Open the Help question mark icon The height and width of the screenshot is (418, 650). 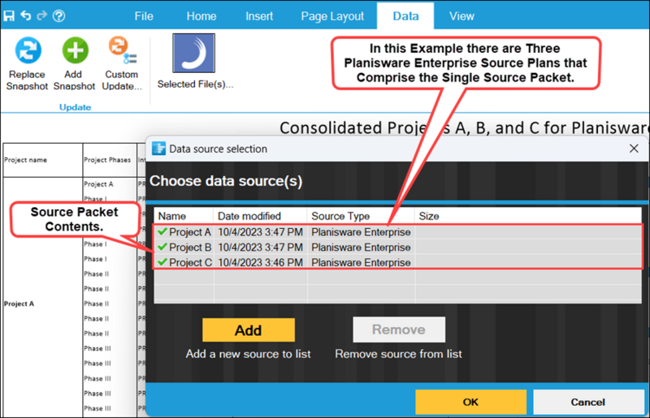(x=58, y=15)
